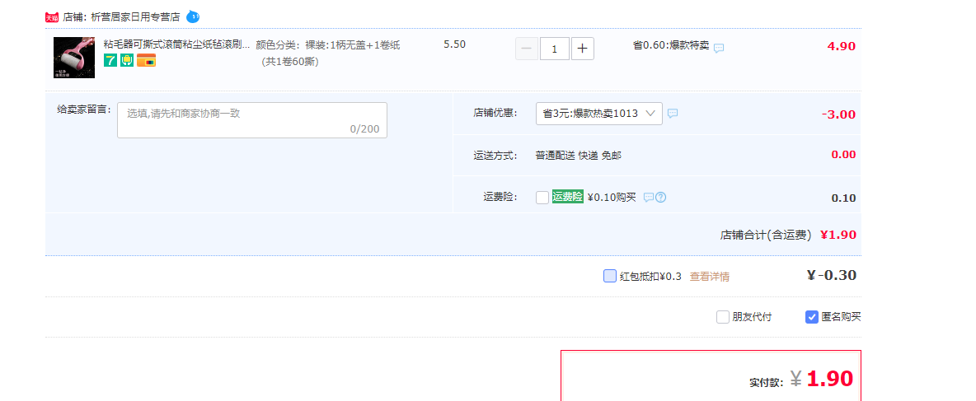
Task: Click the unit price 5.50
Action: [x=454, y=44]
